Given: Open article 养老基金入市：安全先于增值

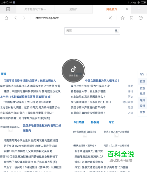Looking at the screenshot, I should click(x=88, y=91).
